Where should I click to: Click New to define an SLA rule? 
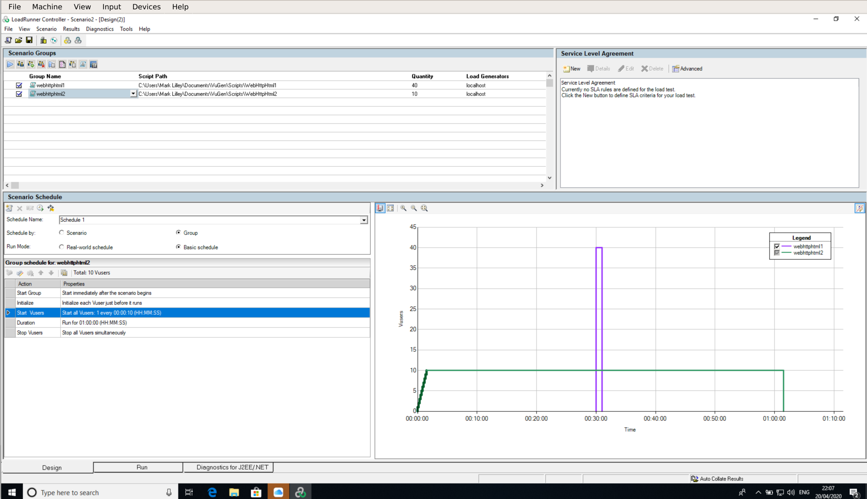point(571,68)
